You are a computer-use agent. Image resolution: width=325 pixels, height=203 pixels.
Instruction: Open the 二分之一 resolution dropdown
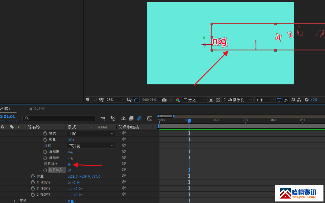tap(194, 100)
